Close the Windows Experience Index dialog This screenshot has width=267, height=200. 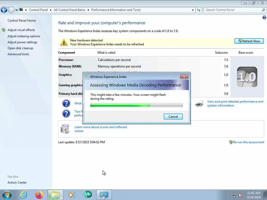coord(184,77)
